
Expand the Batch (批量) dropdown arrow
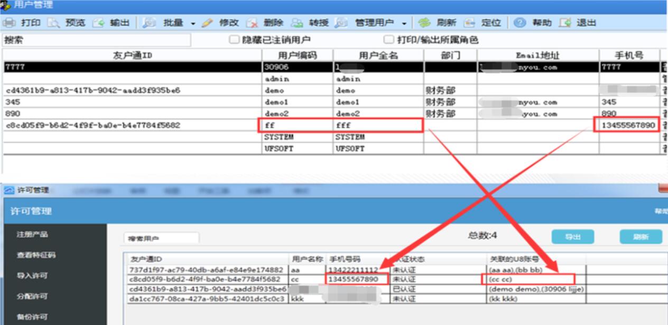pos(193,23)
